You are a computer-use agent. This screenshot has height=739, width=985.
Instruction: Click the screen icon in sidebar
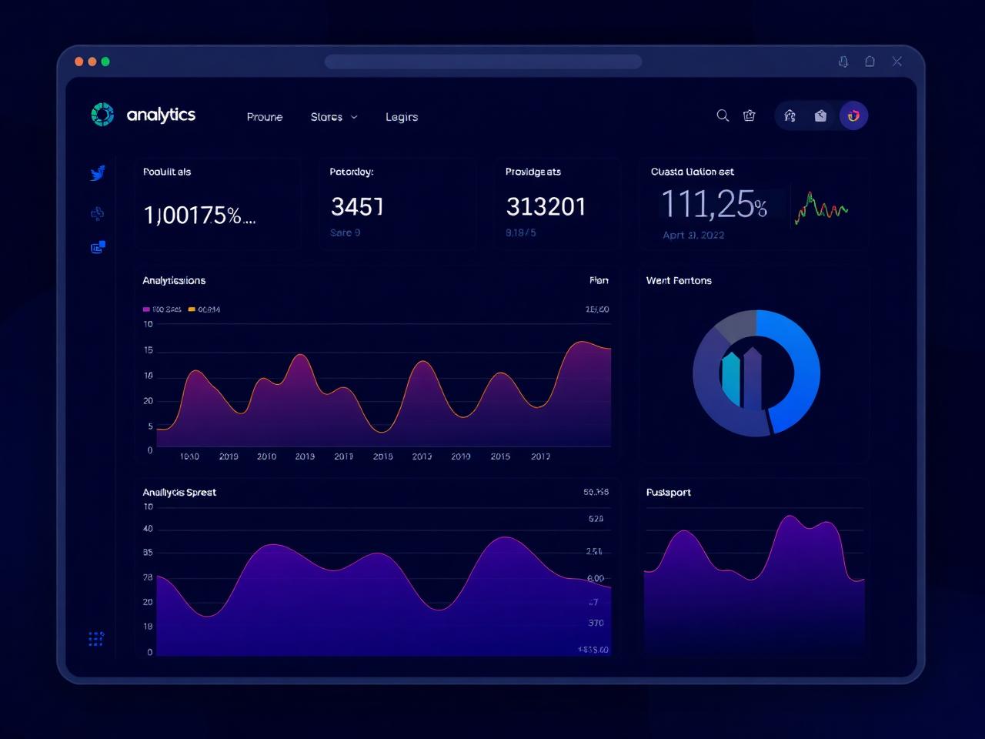98,247
